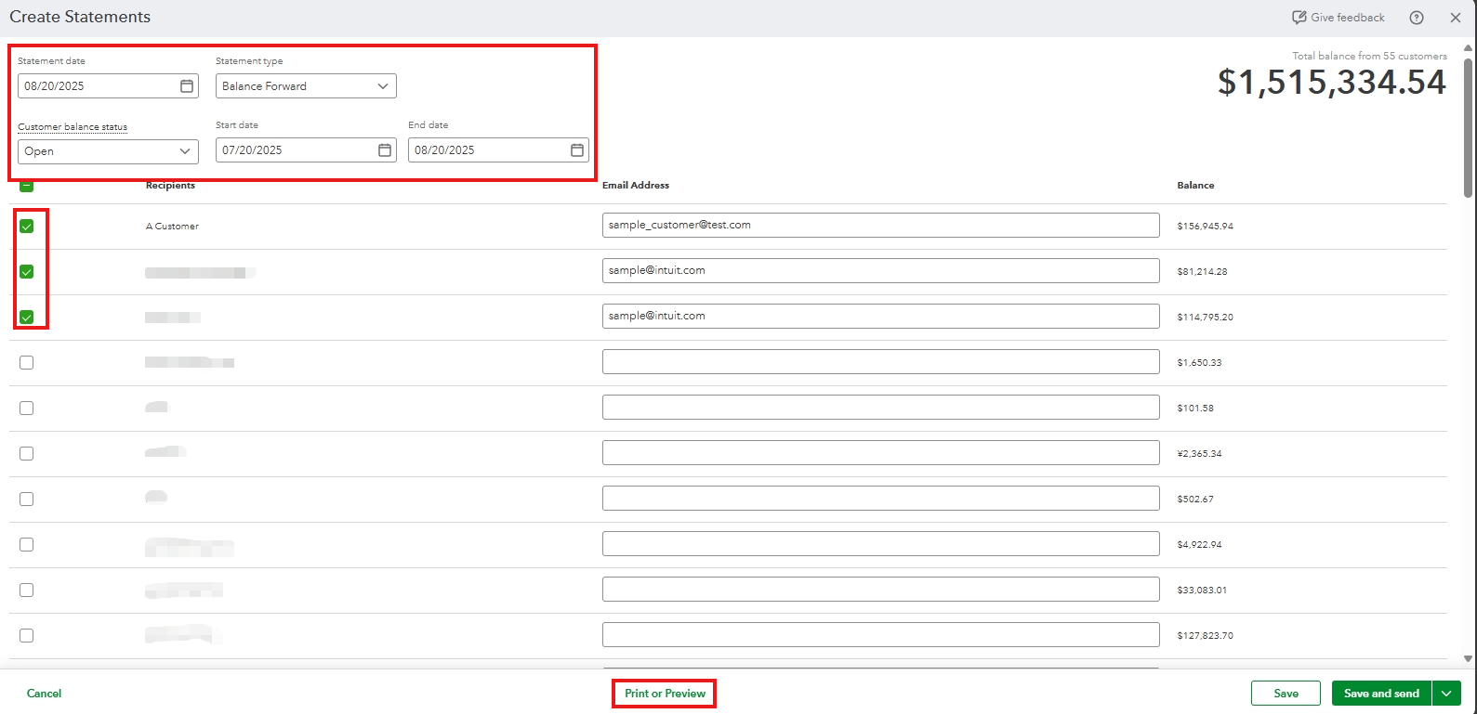Click the $33,083.01 balance value

pyautogui.click(x=1202, y=591)
